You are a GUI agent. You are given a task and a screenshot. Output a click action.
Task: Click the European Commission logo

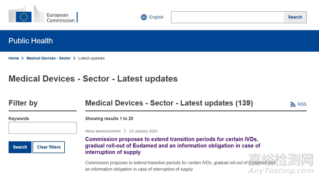(x=43, y=14)
